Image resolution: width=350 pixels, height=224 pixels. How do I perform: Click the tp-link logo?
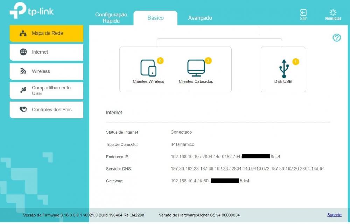tap(32, 11)
